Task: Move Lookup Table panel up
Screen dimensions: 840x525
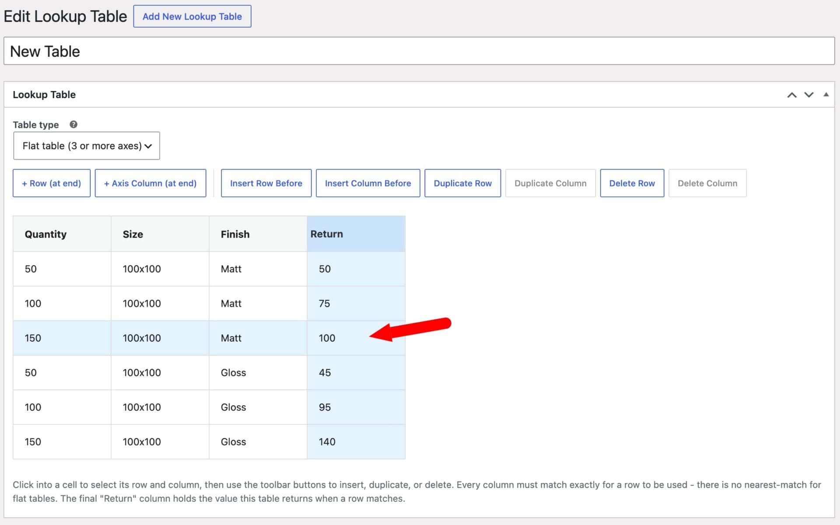Action: click(x=792, y=95)
